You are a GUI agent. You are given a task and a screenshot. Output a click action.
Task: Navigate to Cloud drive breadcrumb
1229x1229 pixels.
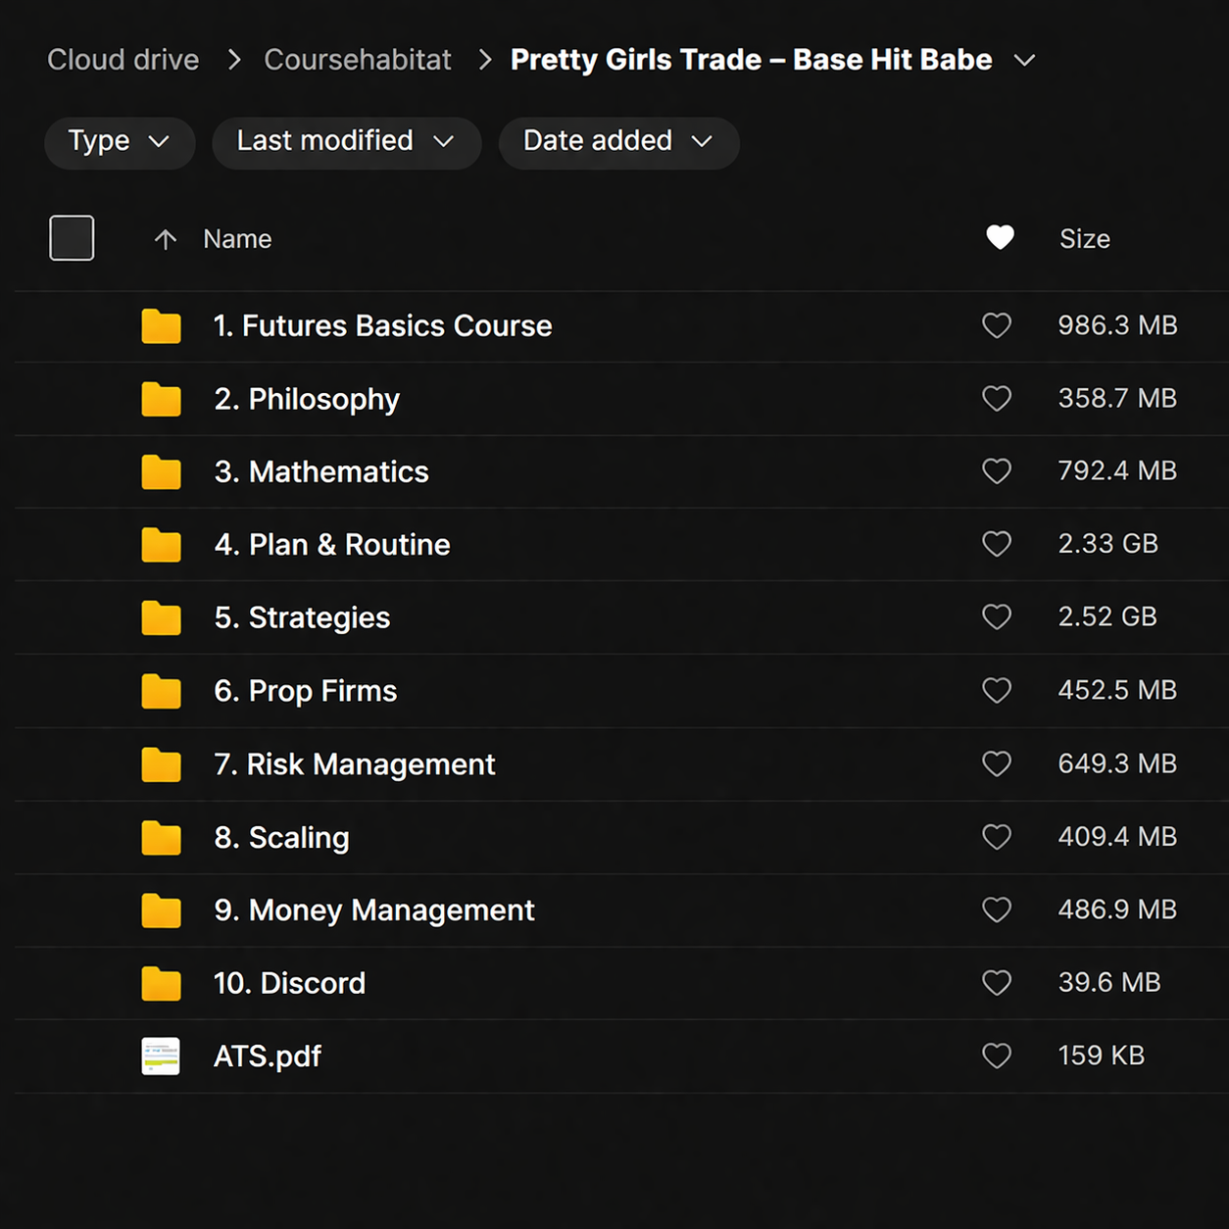[123, 60]
